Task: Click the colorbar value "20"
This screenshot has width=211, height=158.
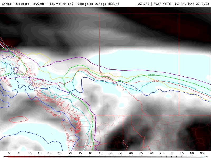Action: pos(50,153)
